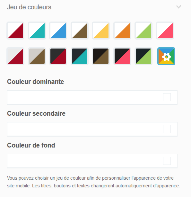
Task: Click the Couleur de fond input field
Action: coord(92,161)
